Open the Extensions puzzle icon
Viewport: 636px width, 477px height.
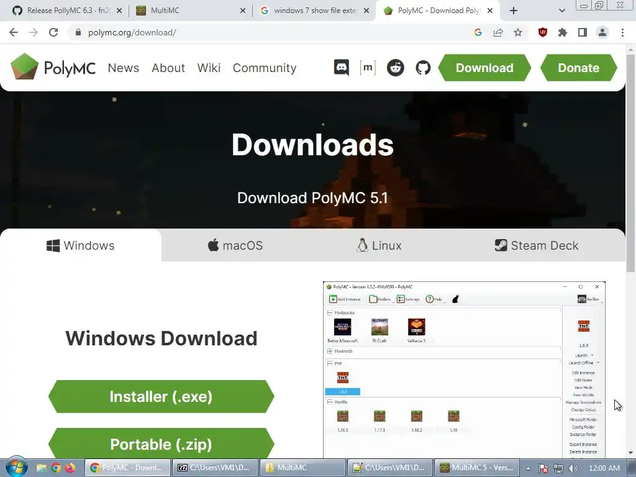pyautogui.click(x=563, y=32)
